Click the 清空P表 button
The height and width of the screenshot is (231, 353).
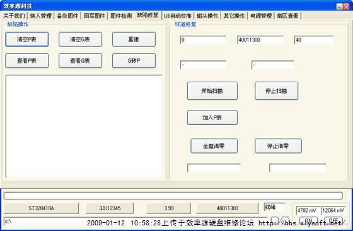(x=26, y=40)
